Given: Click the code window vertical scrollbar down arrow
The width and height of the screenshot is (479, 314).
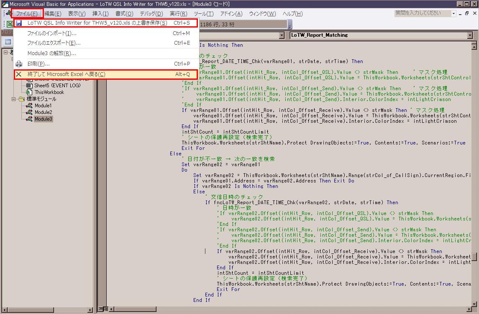Looking at the screenshot, I should 474,304.
